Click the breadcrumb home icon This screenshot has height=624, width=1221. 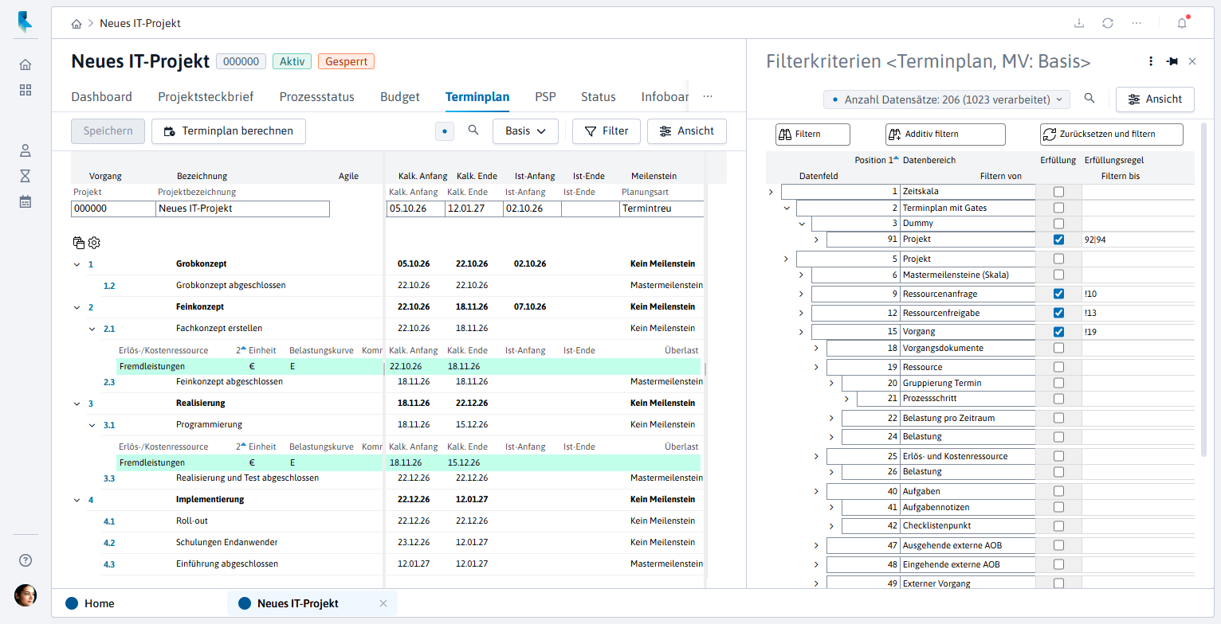(77, 24)
